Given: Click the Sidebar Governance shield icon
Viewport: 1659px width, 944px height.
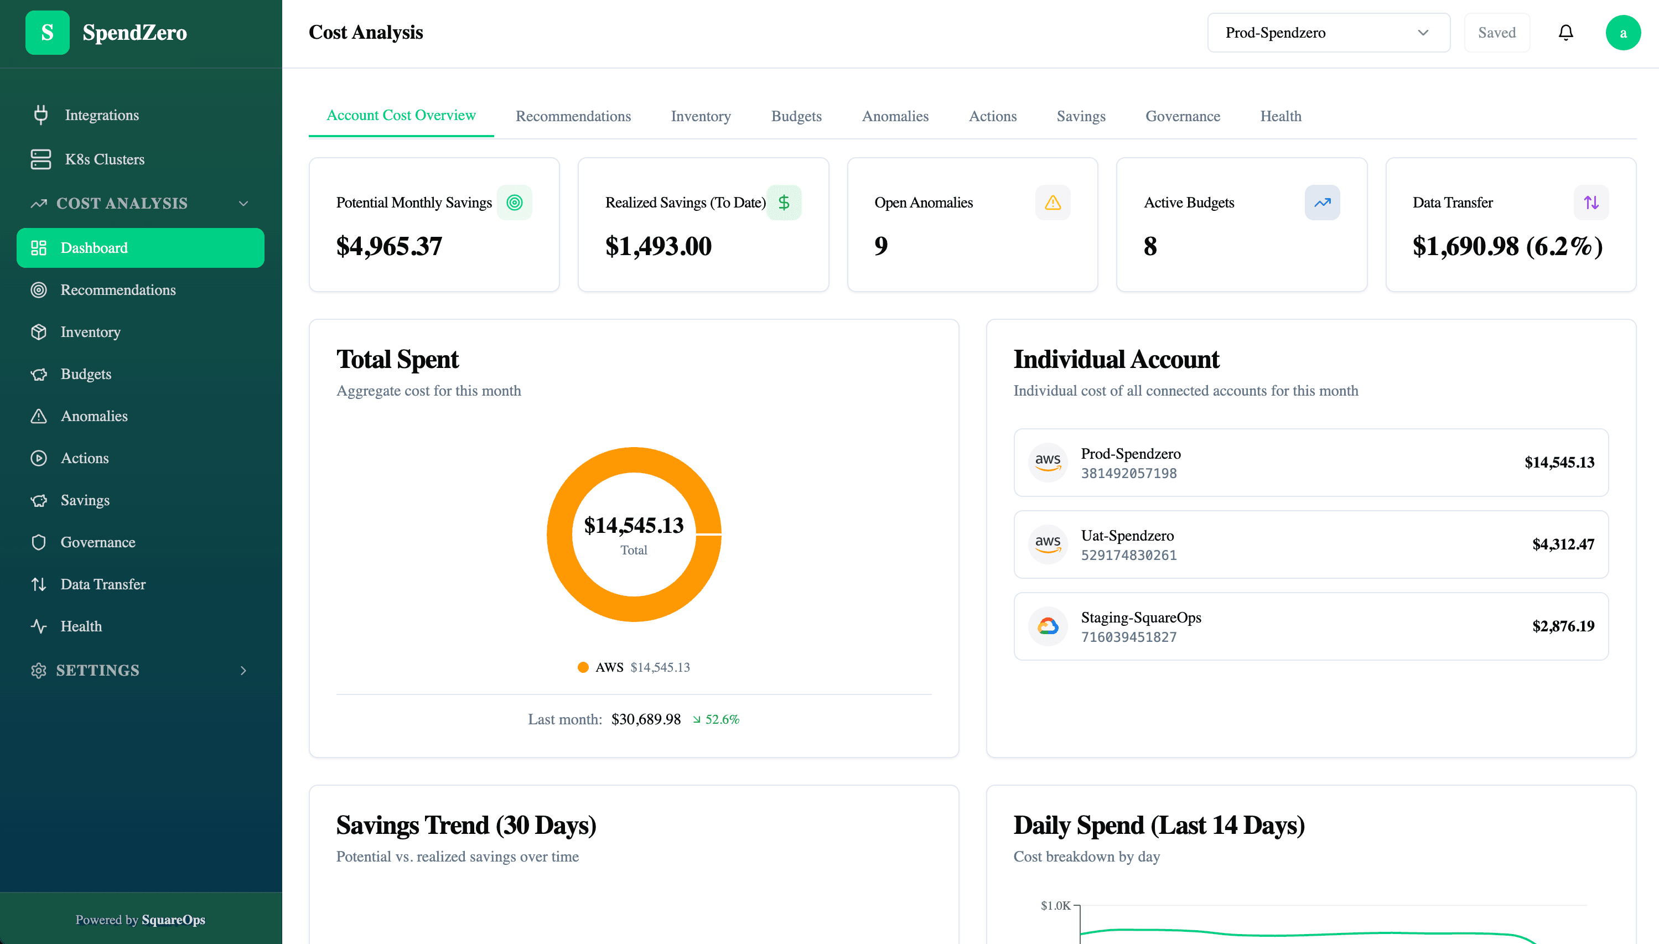Looking at the screenshot, I should point(39,542).
